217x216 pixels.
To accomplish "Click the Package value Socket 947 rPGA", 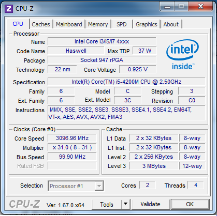I will 102,60.
